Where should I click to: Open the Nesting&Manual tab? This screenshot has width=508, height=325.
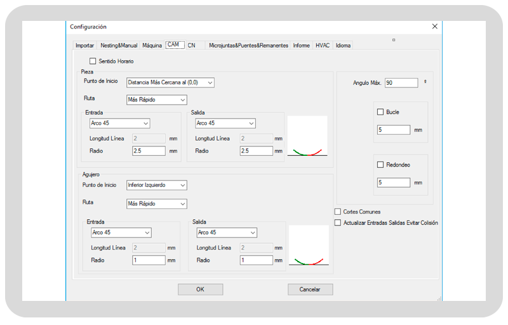pyautogui.click(x=119, y=45)
